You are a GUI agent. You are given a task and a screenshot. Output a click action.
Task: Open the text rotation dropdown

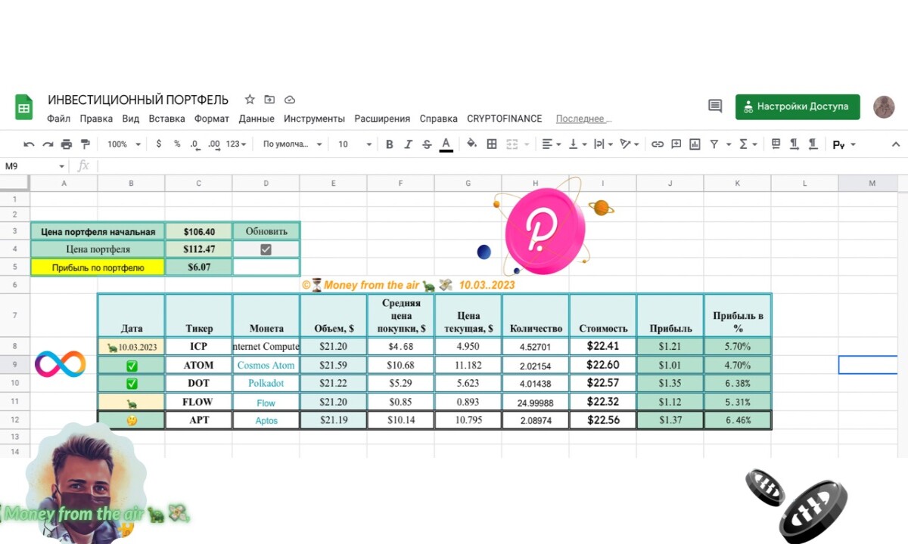coord(629,144)
